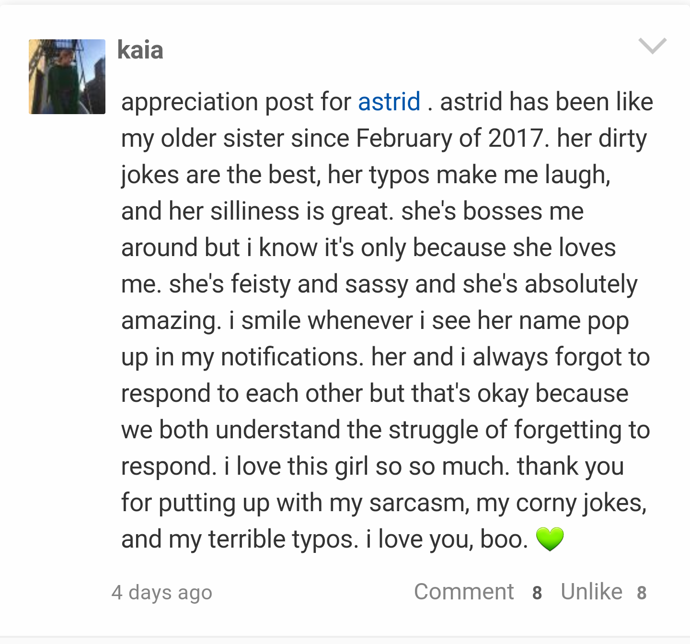Tap the green heart emoji
The image size is (690, 644).
[x=550, y=539]
